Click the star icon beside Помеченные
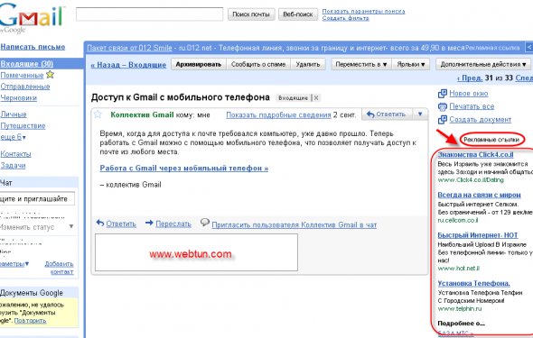This screenshot has height=338, width=533. [50, 74]
